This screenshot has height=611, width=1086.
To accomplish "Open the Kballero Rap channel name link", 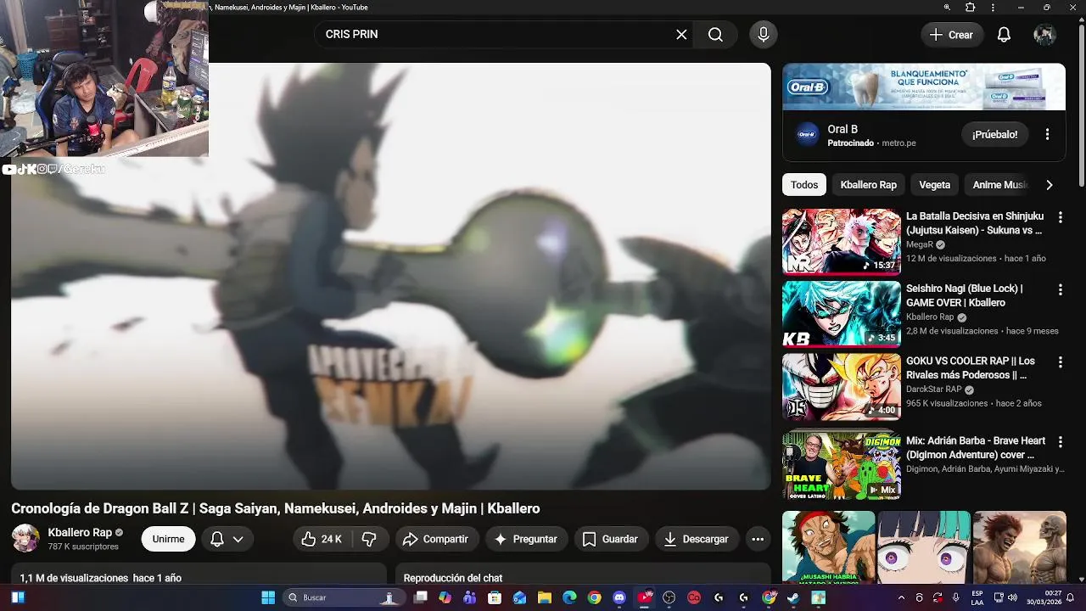I will (80, 532).
